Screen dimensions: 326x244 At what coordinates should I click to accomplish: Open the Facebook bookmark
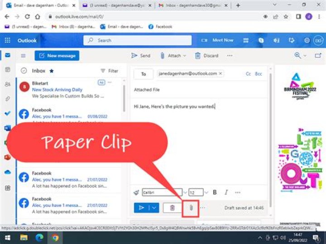[x=160, y=27]
